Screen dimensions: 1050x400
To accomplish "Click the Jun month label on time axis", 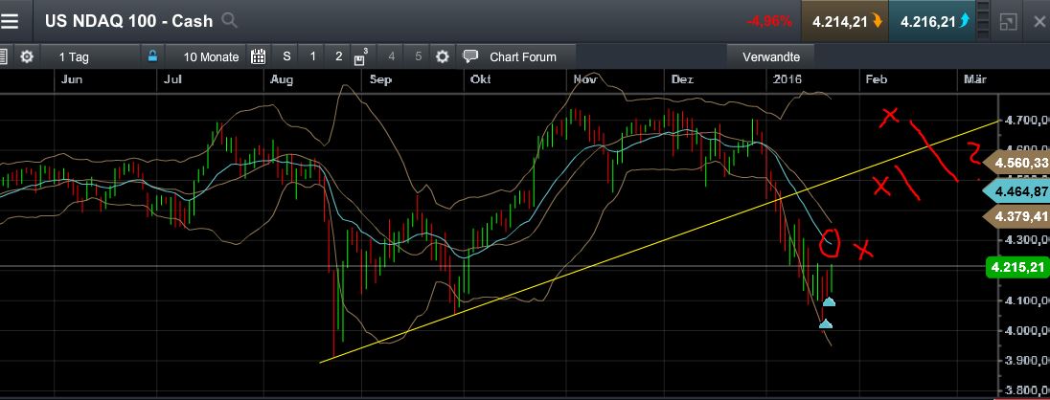I will 71,79.
